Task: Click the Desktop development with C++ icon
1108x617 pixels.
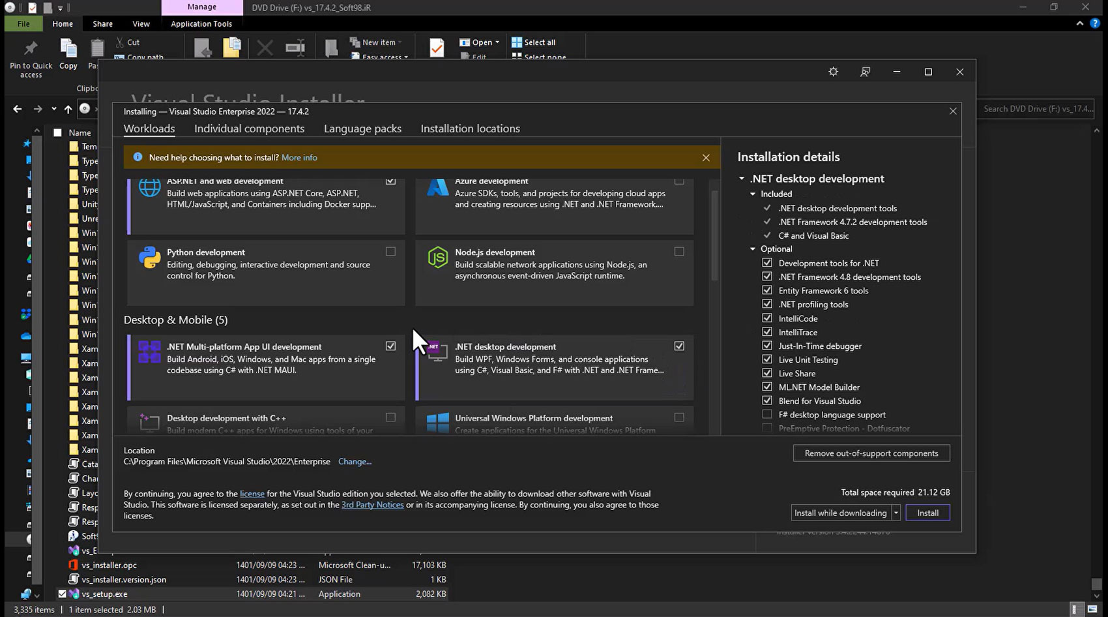Action: [x=150, y=423]
